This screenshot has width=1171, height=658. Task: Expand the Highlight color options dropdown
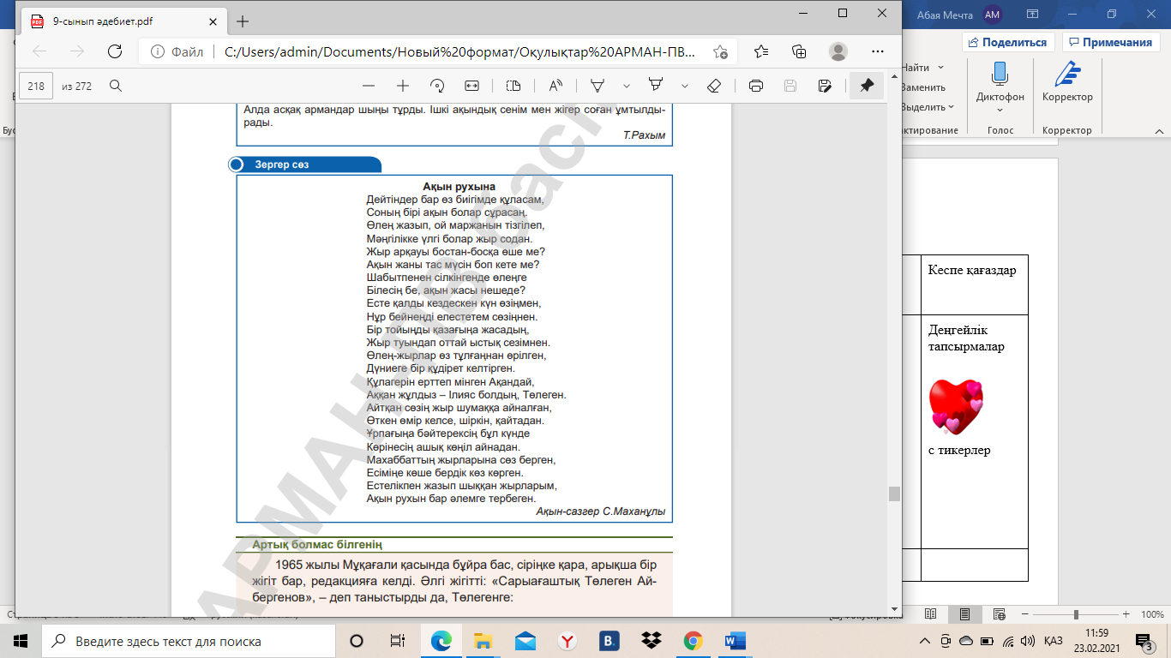(685, 86)
